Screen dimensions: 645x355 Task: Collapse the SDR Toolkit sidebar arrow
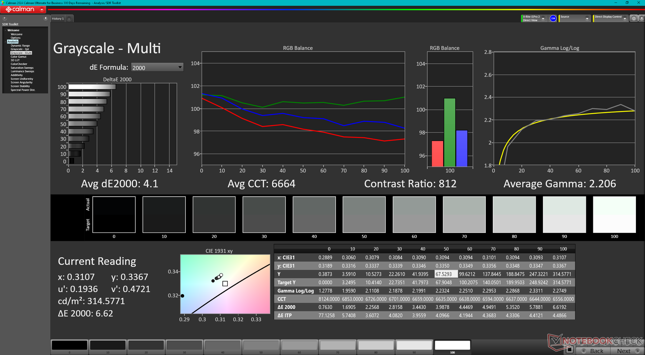click(45, 18)
